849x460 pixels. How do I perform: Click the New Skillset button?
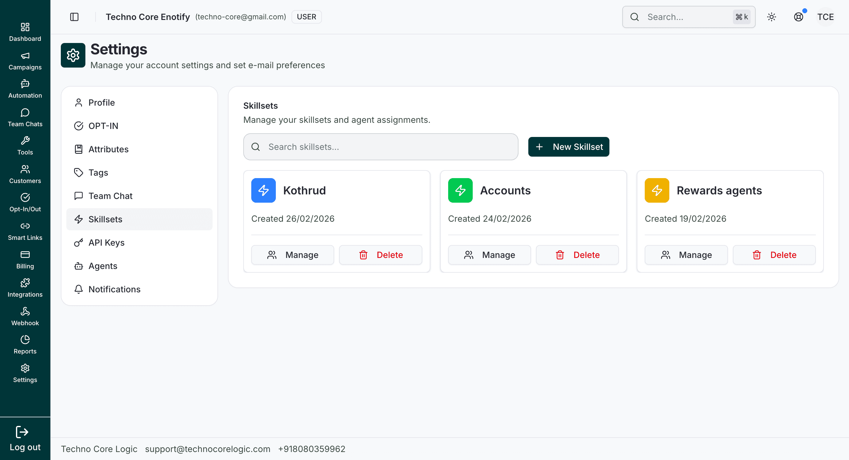click(x=569, y=147)
